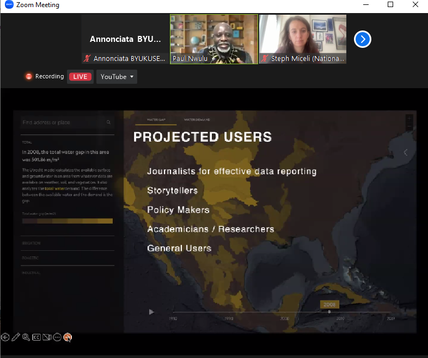Click Annonciata's muted microphone icon

tap(87, 58)
